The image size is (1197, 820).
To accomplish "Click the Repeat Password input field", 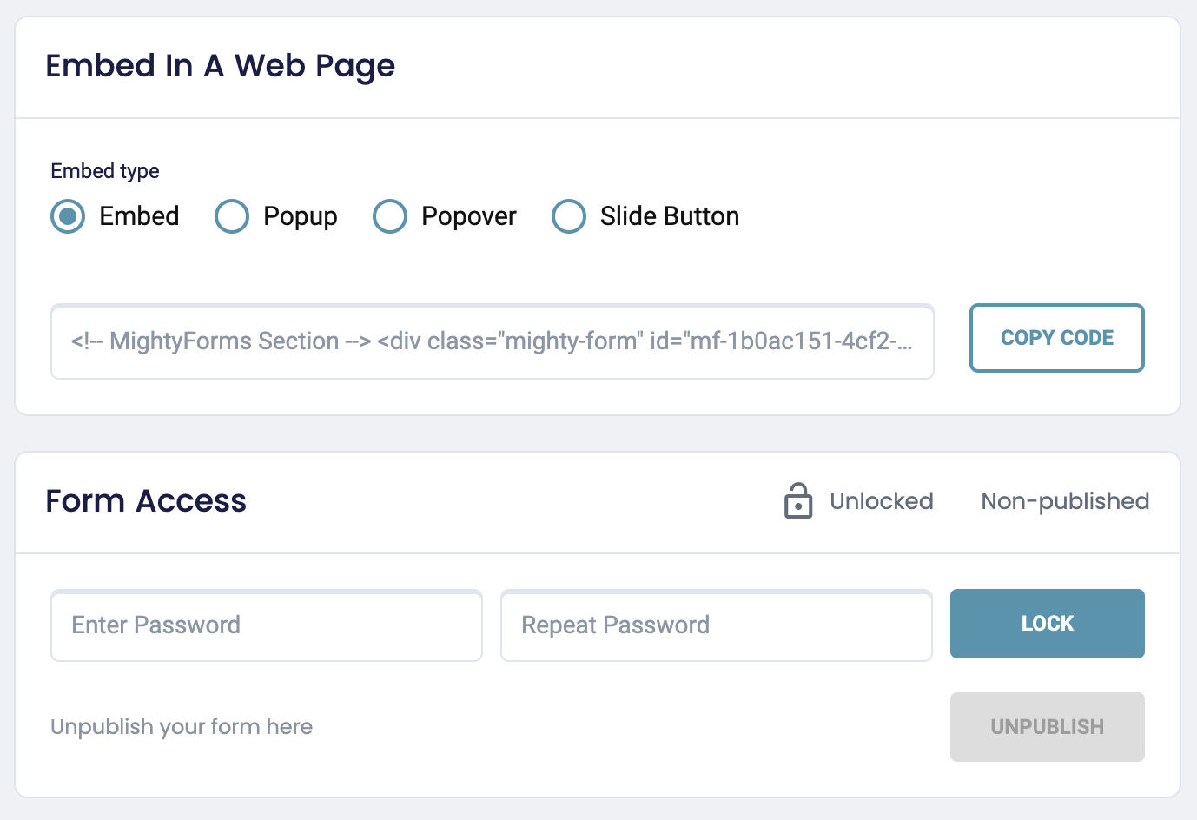I will [x=715, y=625].
